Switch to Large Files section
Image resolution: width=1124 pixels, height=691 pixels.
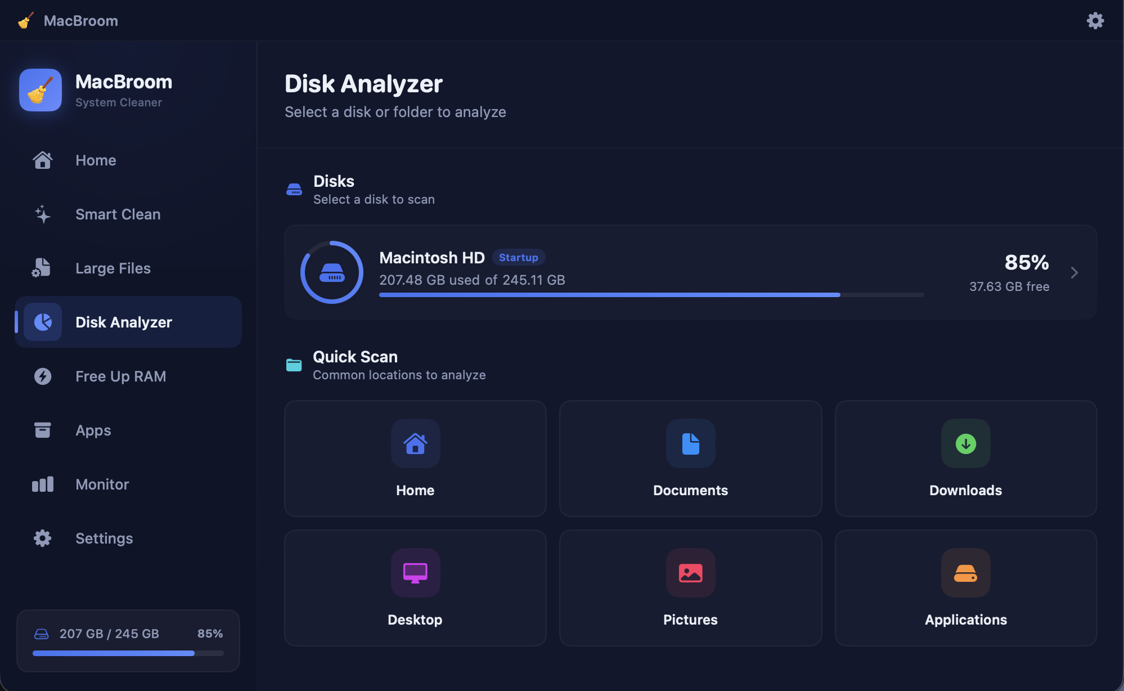click(128, 268)
